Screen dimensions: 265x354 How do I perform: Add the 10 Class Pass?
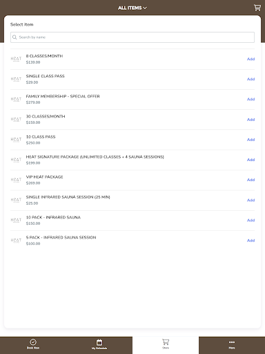[x=251, y=140]
